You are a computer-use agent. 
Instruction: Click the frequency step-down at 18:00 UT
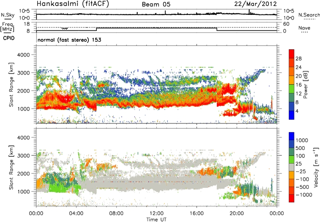(x=217, y=29)
